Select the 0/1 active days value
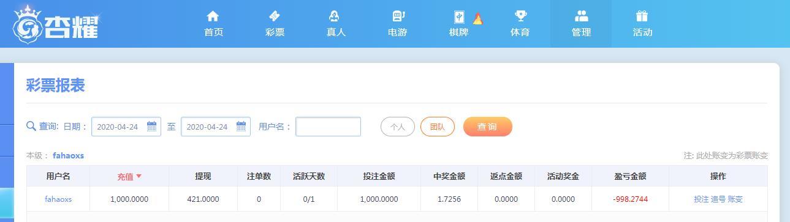The height and width of the screenshot is (222, 790). 309,199
